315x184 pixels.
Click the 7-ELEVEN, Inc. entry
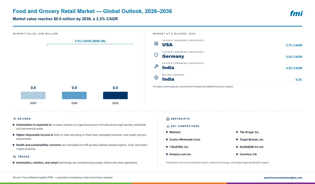(x=179, y=147)
